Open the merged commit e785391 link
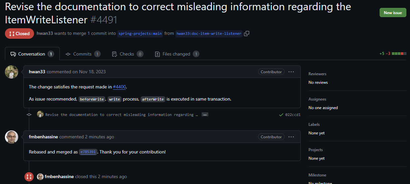Viewport: 410px width, 184px height. pyautogui.click(x=88, y=152)
